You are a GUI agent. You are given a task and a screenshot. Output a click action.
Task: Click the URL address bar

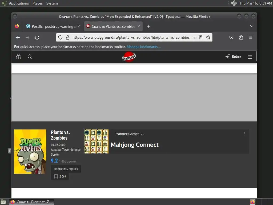click(134, 37)
